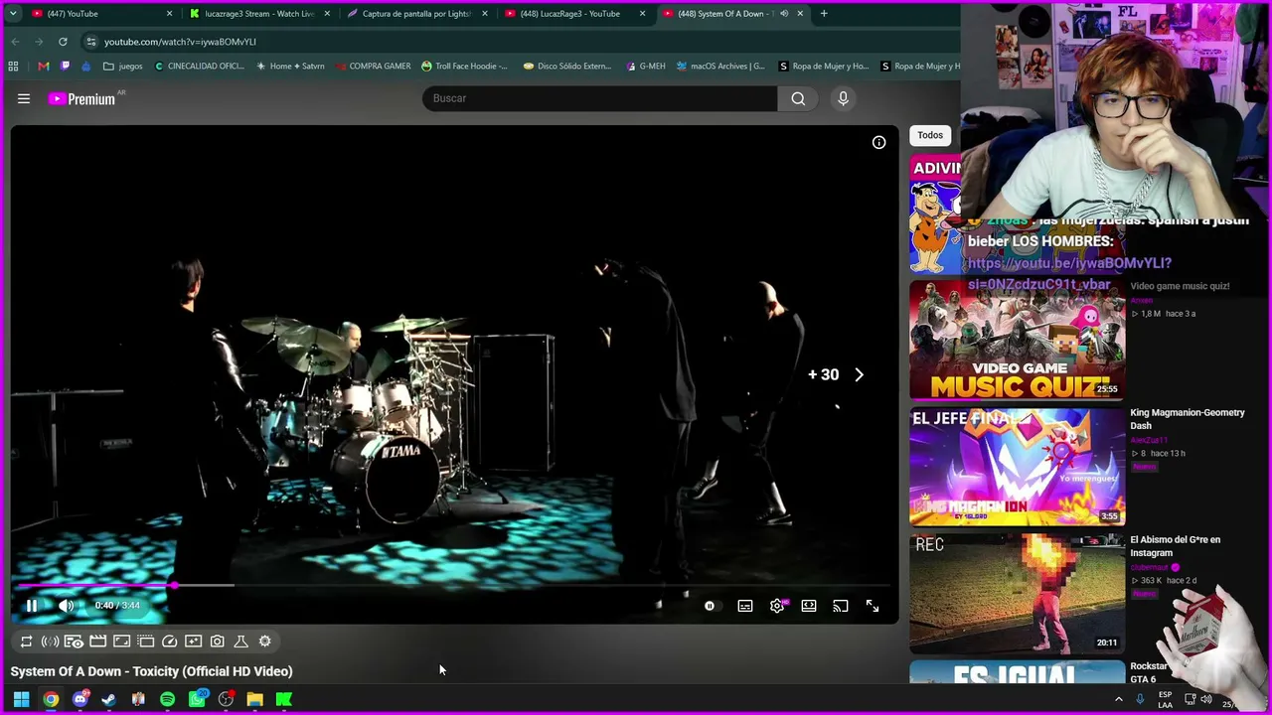Viewport: 1272px width, 715px height.
Task: Open Video Game Music Quiz thumbnail
Action: 1018,340
